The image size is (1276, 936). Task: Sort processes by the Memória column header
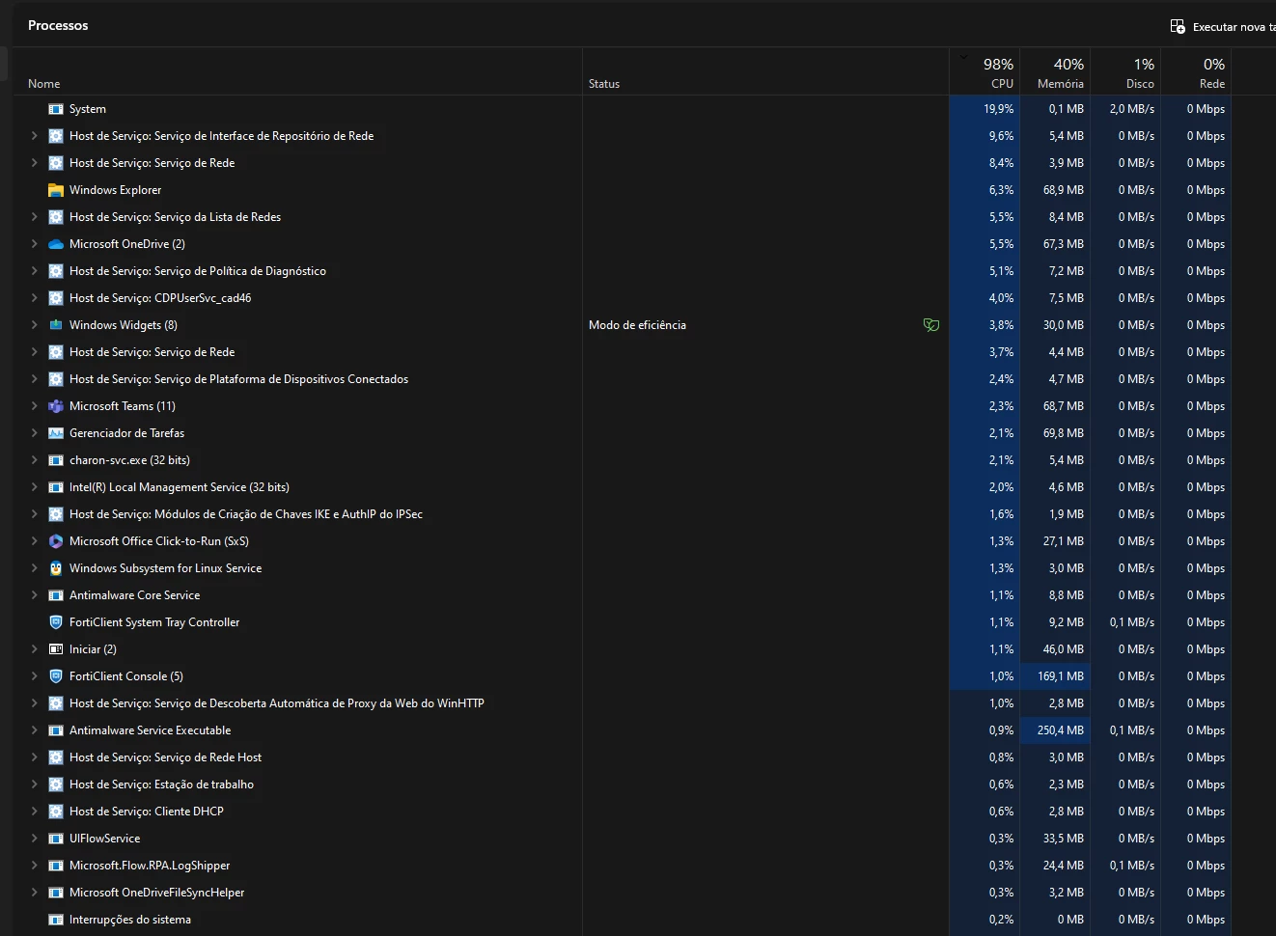1054,72
